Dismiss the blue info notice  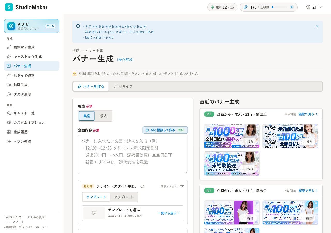(317, 26)
